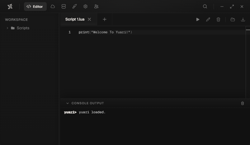250x145 pixels.
Task: Maximize the Yuari window
Action: point(232,7)
